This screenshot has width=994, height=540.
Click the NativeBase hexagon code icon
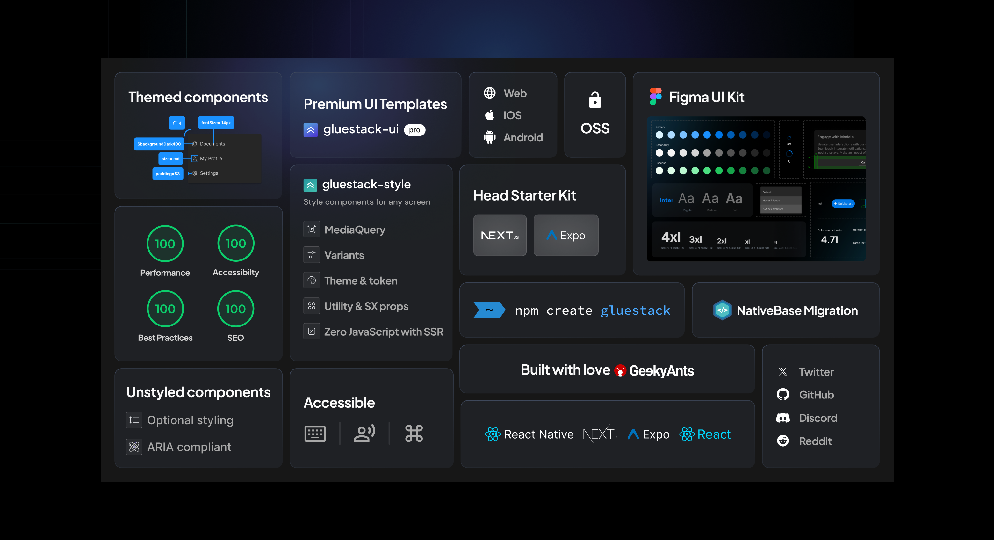pyautogui.click(x=722, y=310)
